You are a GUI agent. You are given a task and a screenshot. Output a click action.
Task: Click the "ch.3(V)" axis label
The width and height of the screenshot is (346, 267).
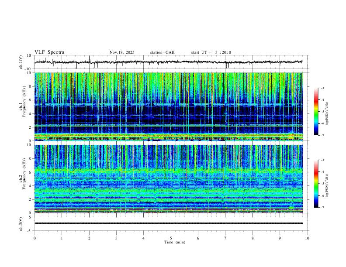click(x=21, y=224)
